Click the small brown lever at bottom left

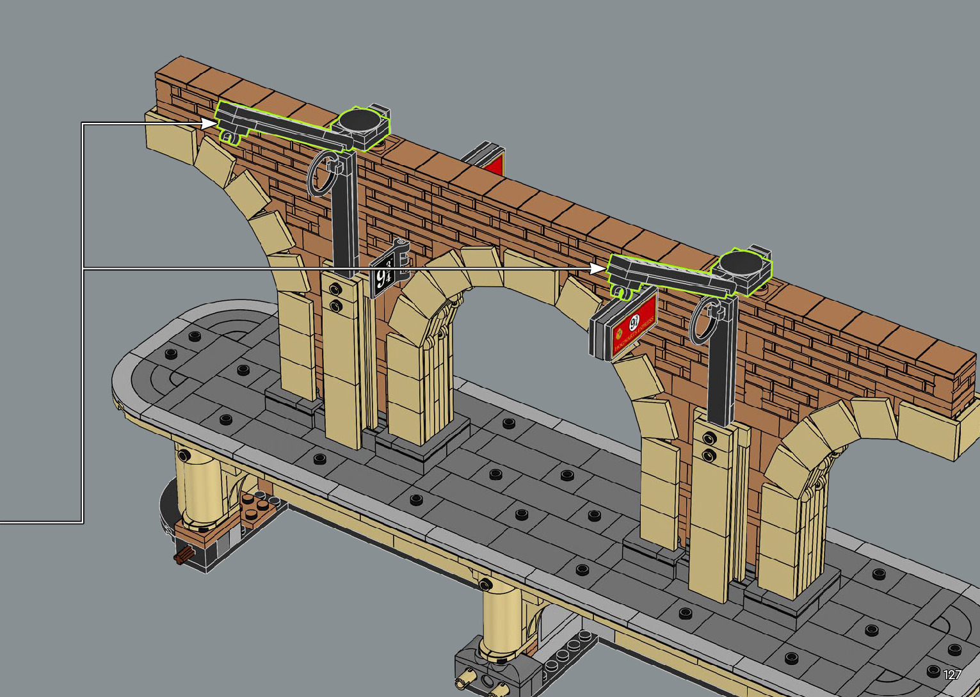click(185, 556)
